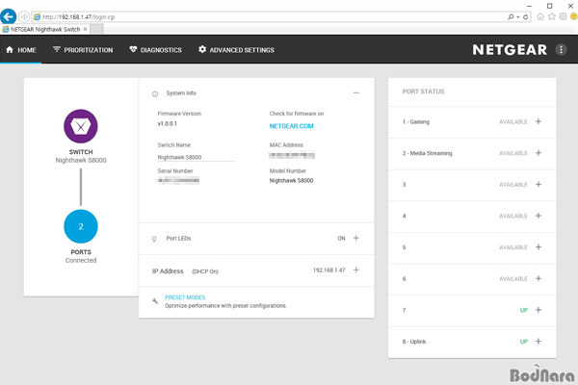The width and height of the screenshot is (578, 385).
Task: Expand port 6 details
Action: coord(539,278)
